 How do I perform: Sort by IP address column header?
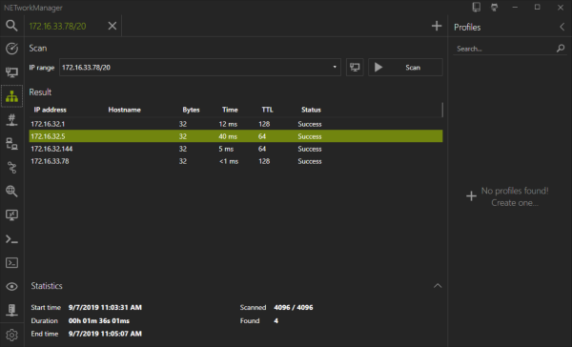50,110
